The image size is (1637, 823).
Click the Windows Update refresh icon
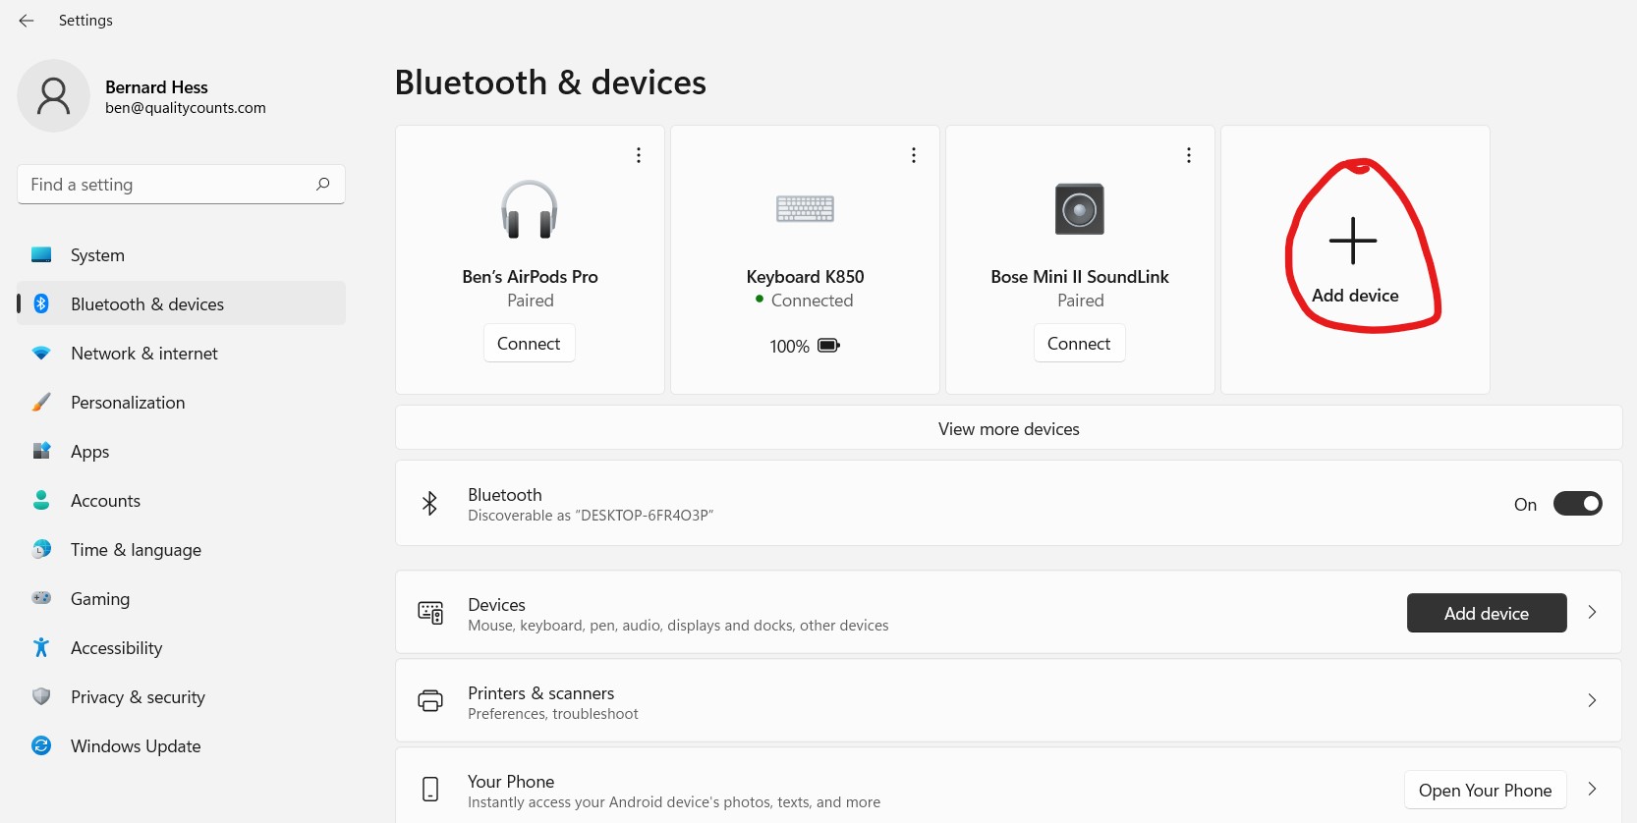coord(41,745)
